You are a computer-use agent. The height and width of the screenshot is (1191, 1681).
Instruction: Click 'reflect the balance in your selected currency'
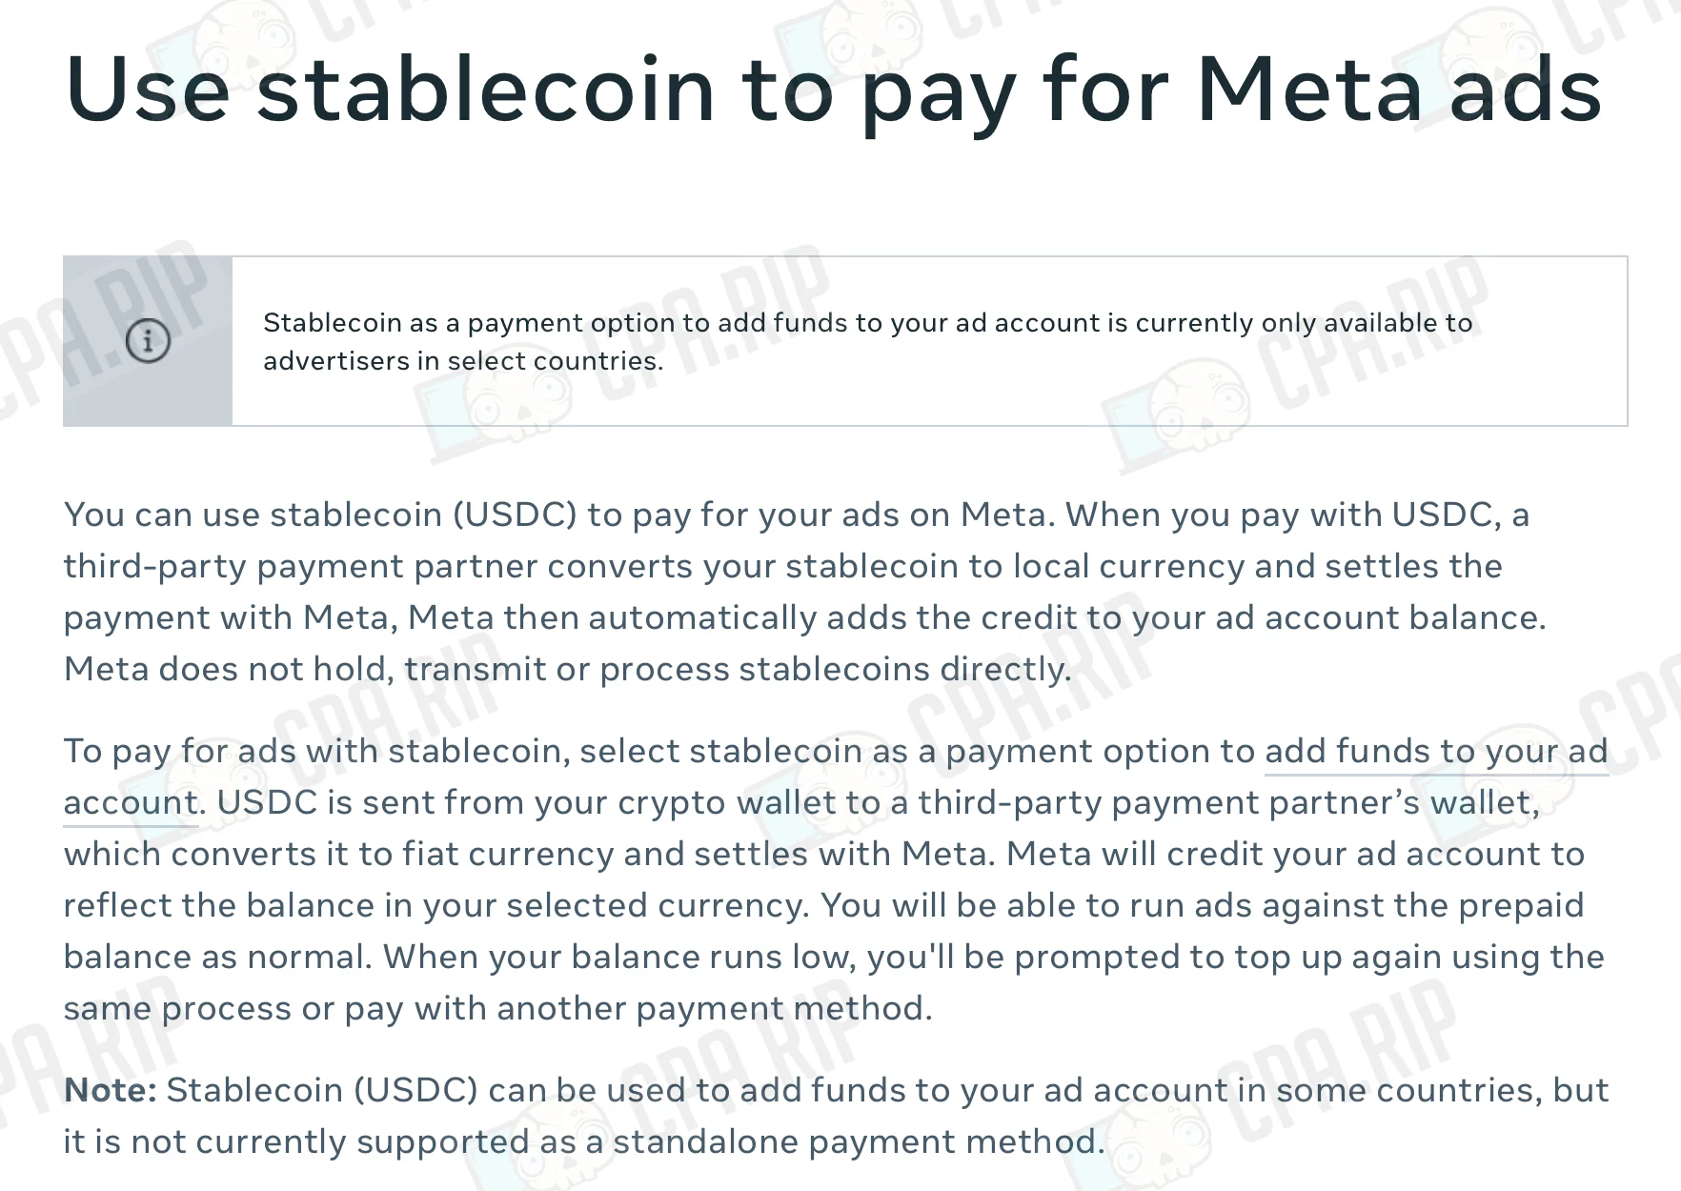click(x=436, y=905)
